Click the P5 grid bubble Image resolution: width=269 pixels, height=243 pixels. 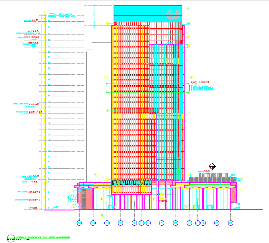point(217,223)
